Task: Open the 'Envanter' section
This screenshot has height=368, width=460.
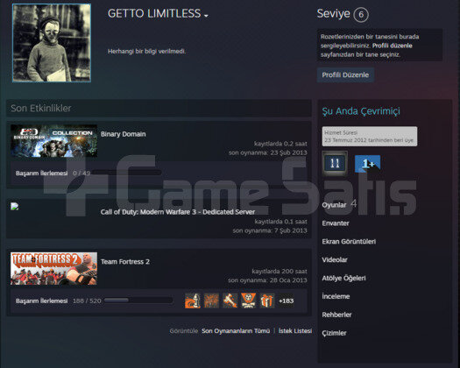Action: [336, 223]
